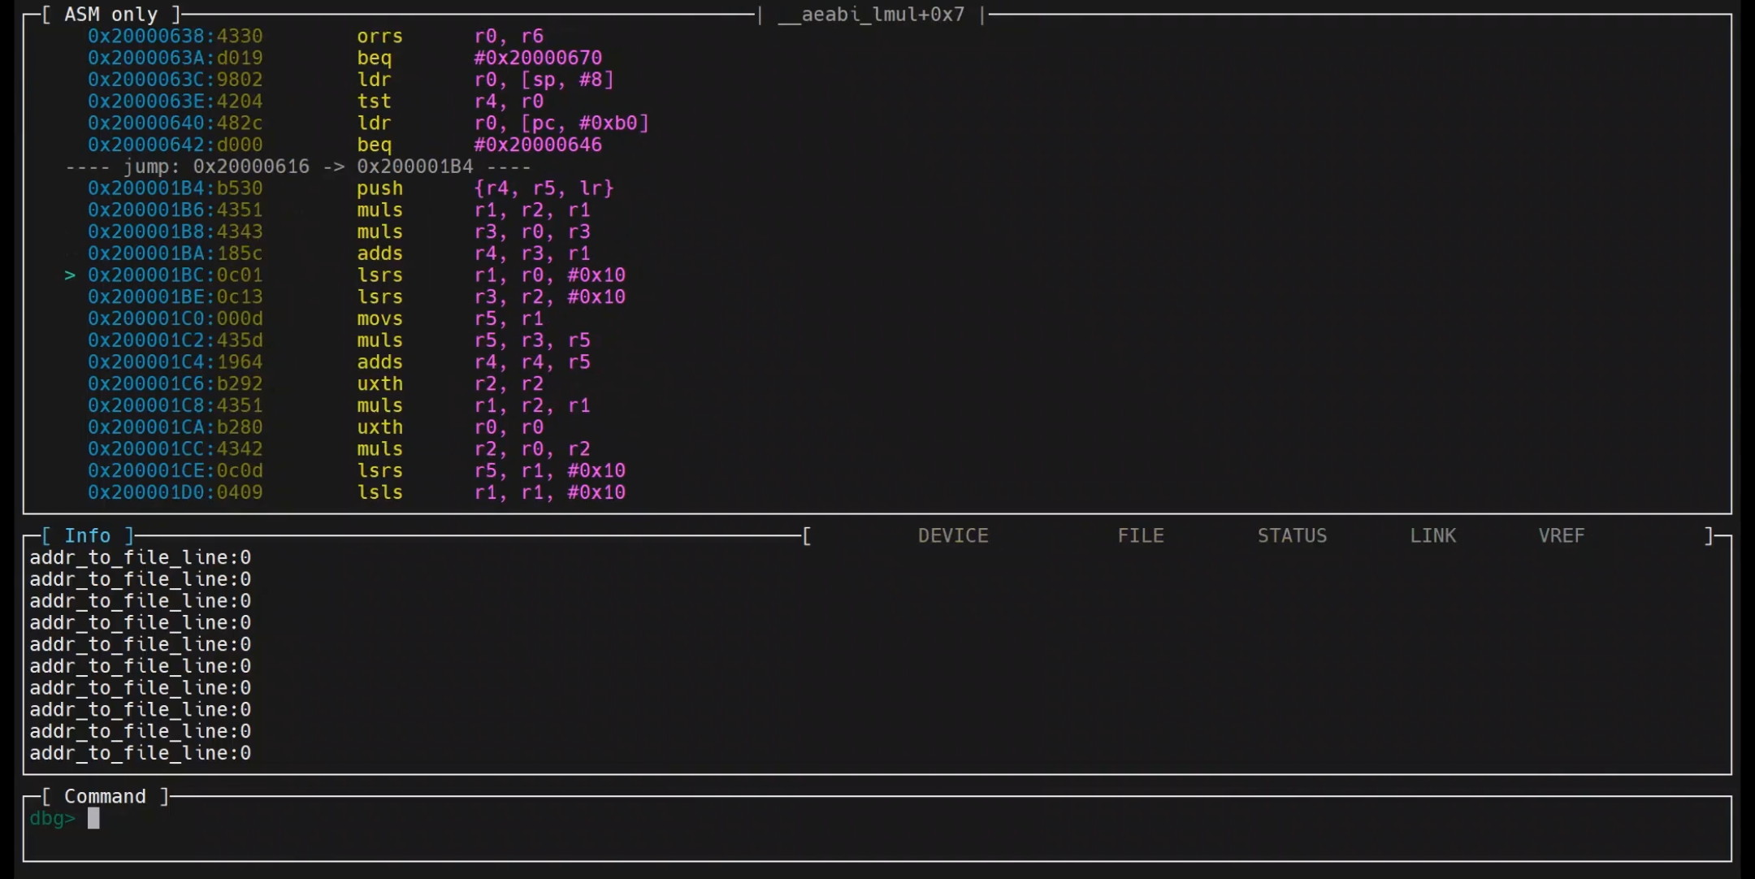
Task: Click the Command panel title
Action: click(105, 796)
